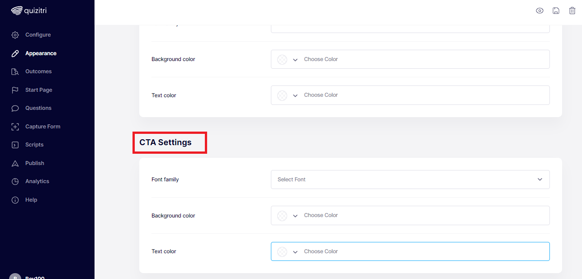Viewport: 582px width, 279px height.
Task: Open CTA Settings Background color chooser
Action: pos(410,215)
